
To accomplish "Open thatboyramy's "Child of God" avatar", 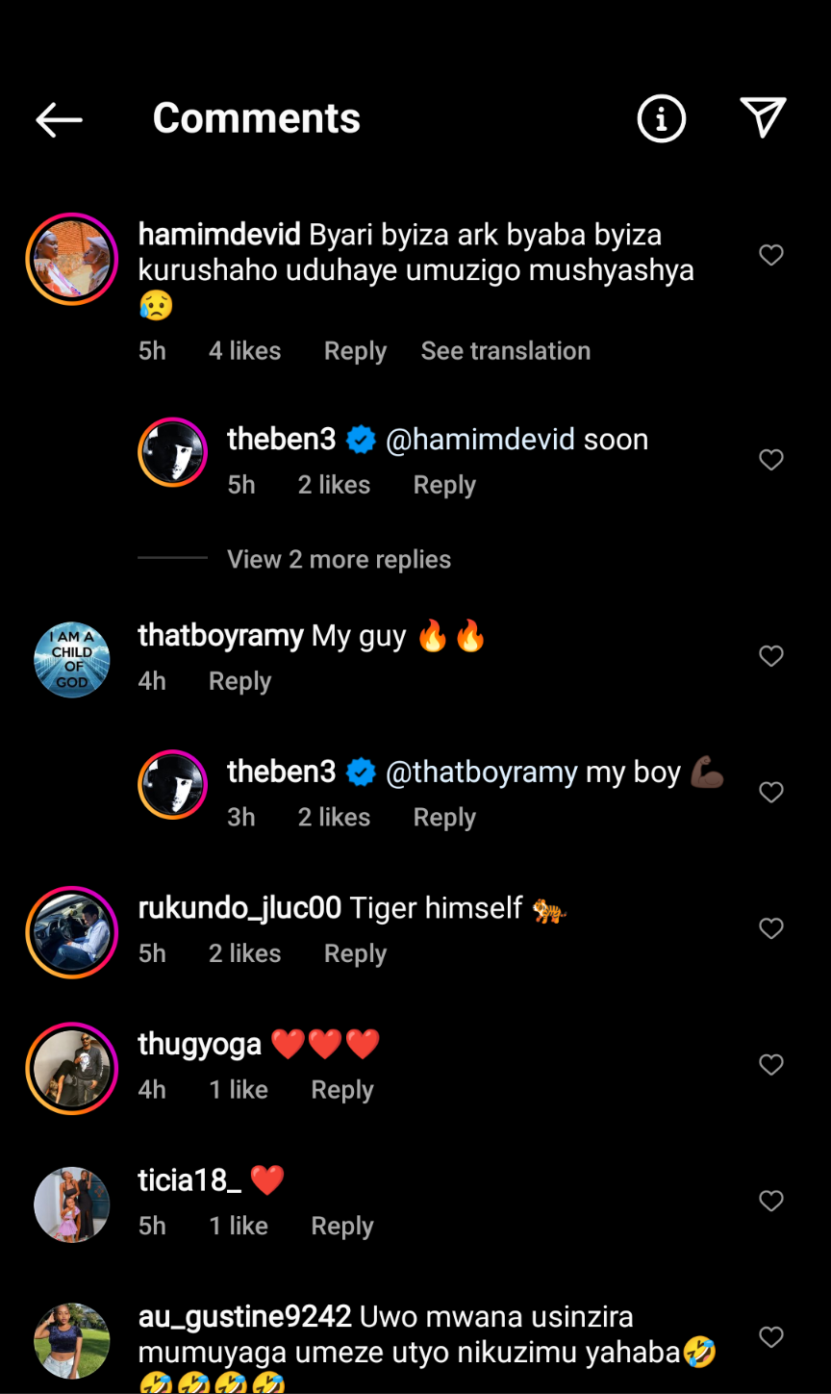I will point(71,659).
